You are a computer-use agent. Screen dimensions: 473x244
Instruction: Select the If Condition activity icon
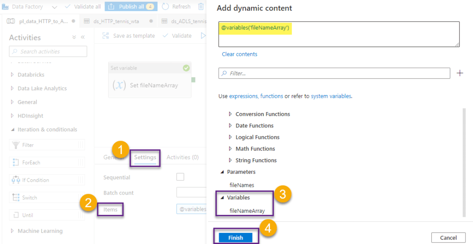coord(15,180)
